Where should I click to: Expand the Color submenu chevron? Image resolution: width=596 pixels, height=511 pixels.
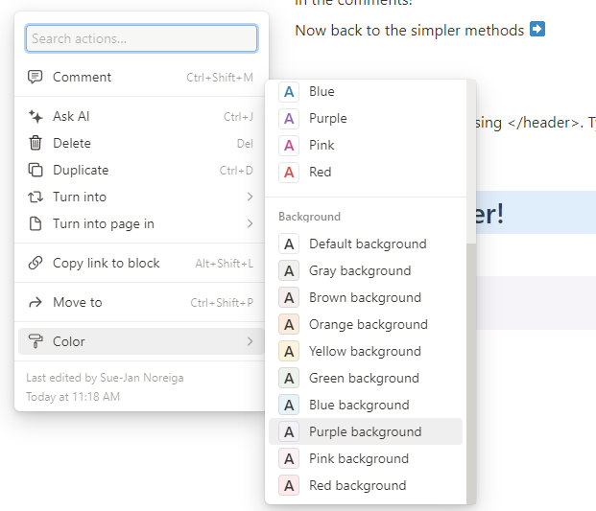(x=250, y=341)
